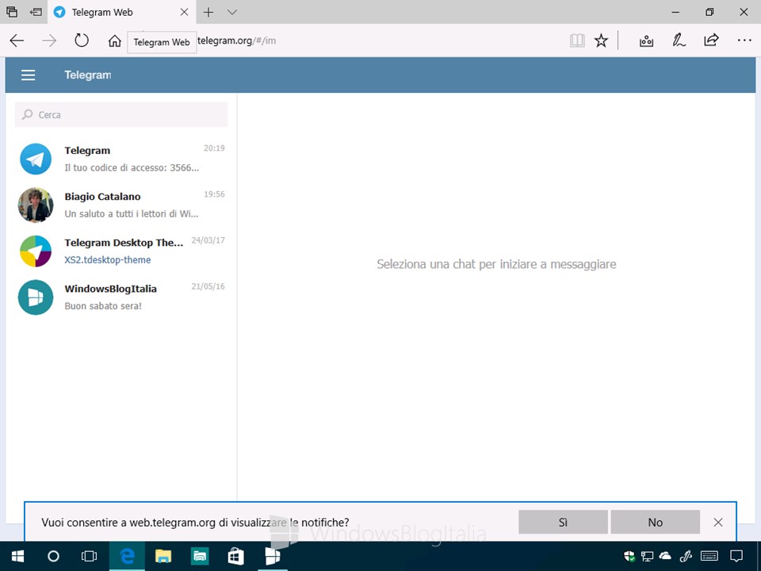Click the Cerca search field

[120, 114]
